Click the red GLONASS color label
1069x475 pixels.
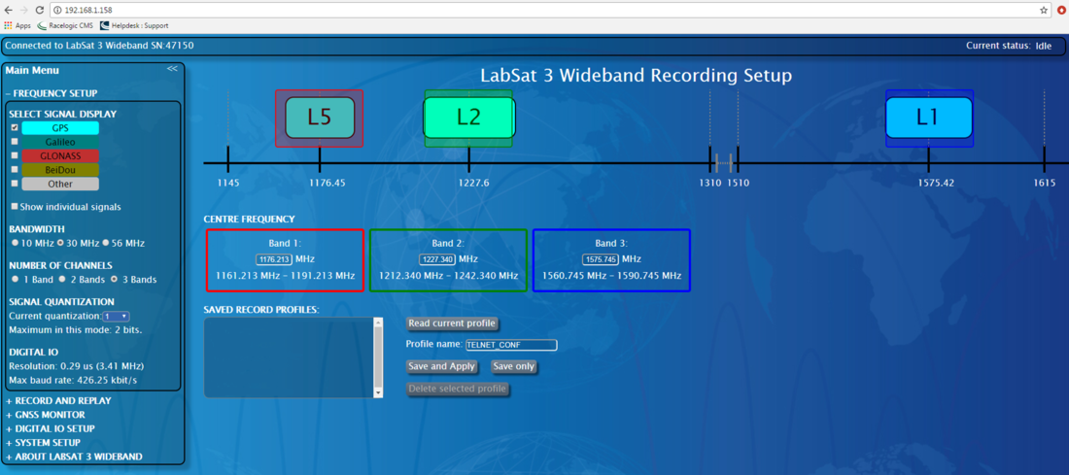tap(60, 156)
